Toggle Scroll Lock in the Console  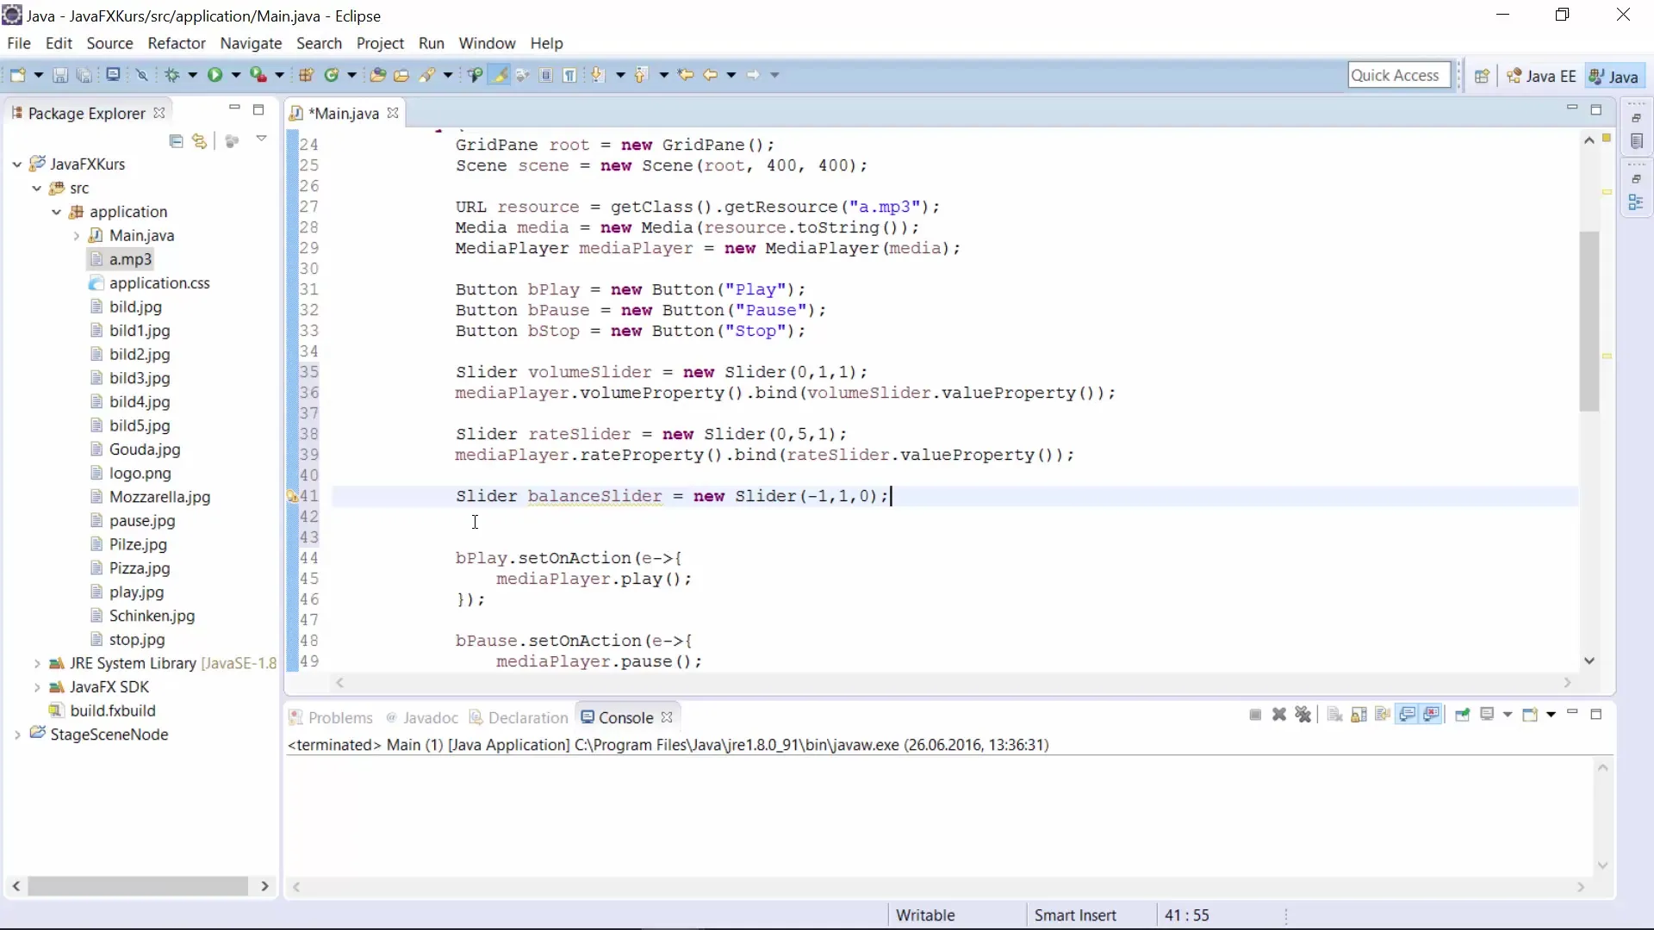tap(1359, 715)
